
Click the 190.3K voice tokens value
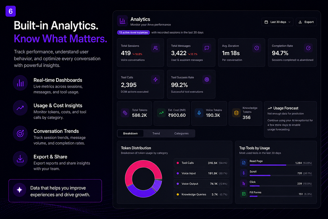click(x=213, y=115)
